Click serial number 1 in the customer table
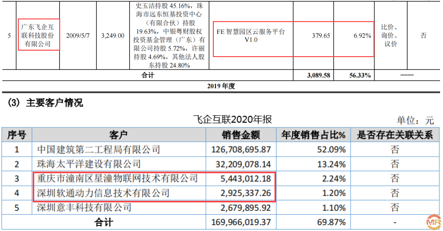 (17, 149)
